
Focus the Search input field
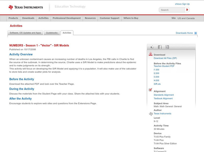point(172,10)
